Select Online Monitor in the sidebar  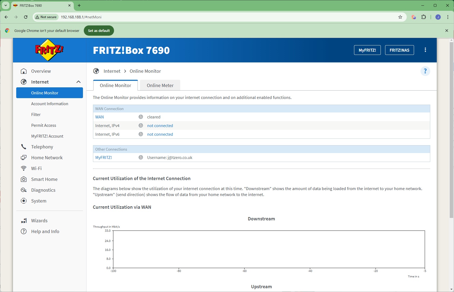click(49, 93)
